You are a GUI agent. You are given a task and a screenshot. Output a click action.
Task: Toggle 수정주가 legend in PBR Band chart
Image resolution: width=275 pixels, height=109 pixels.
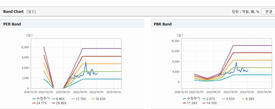[x=191, y=99]
